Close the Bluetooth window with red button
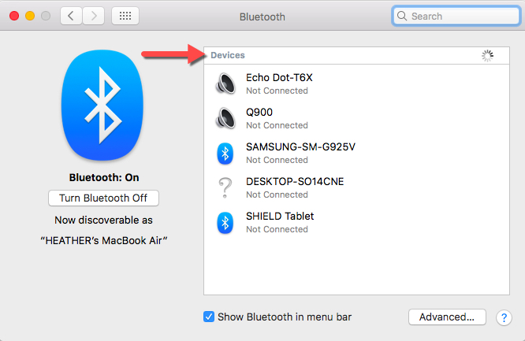Image resolution: width=525 pixels, height=341 pixels. click(x=14, y=16)
